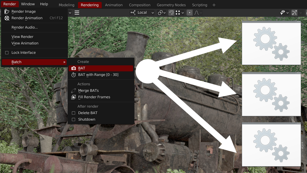
Task: Switch to the Animation workspace tab
Action: (x=114, y=5)
